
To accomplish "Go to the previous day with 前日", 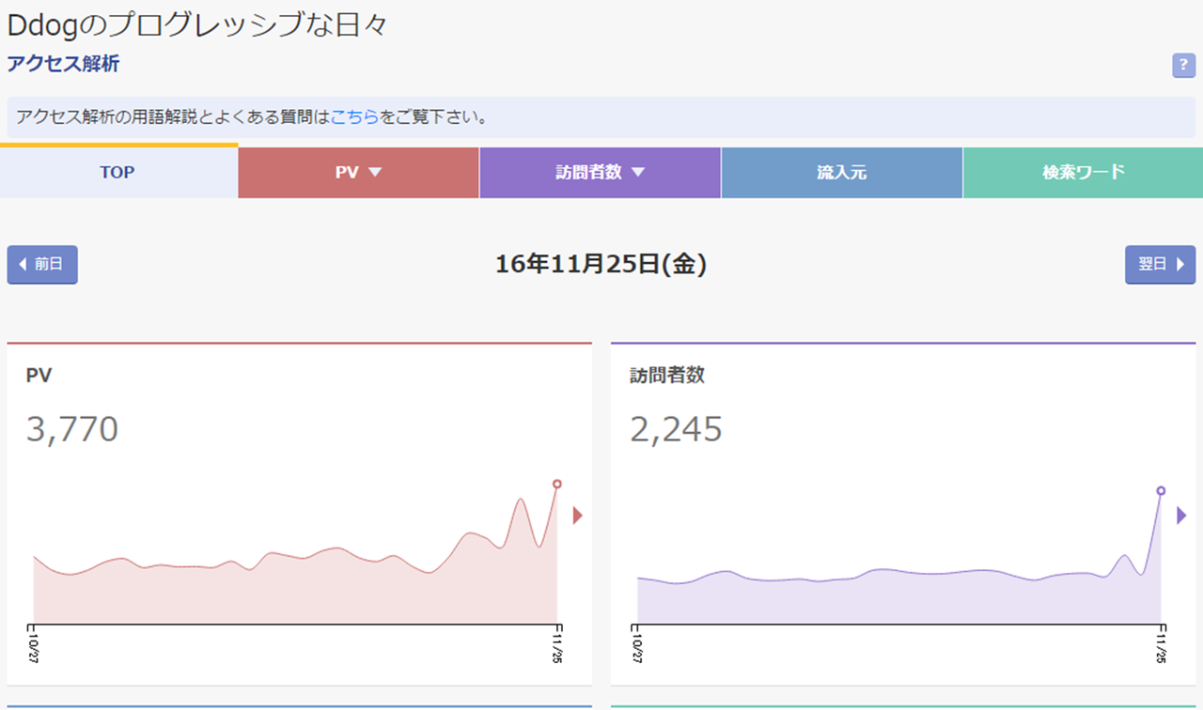I will (x=41, y=264).
